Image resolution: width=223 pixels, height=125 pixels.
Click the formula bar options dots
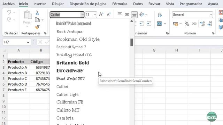(x=34, y=42)
